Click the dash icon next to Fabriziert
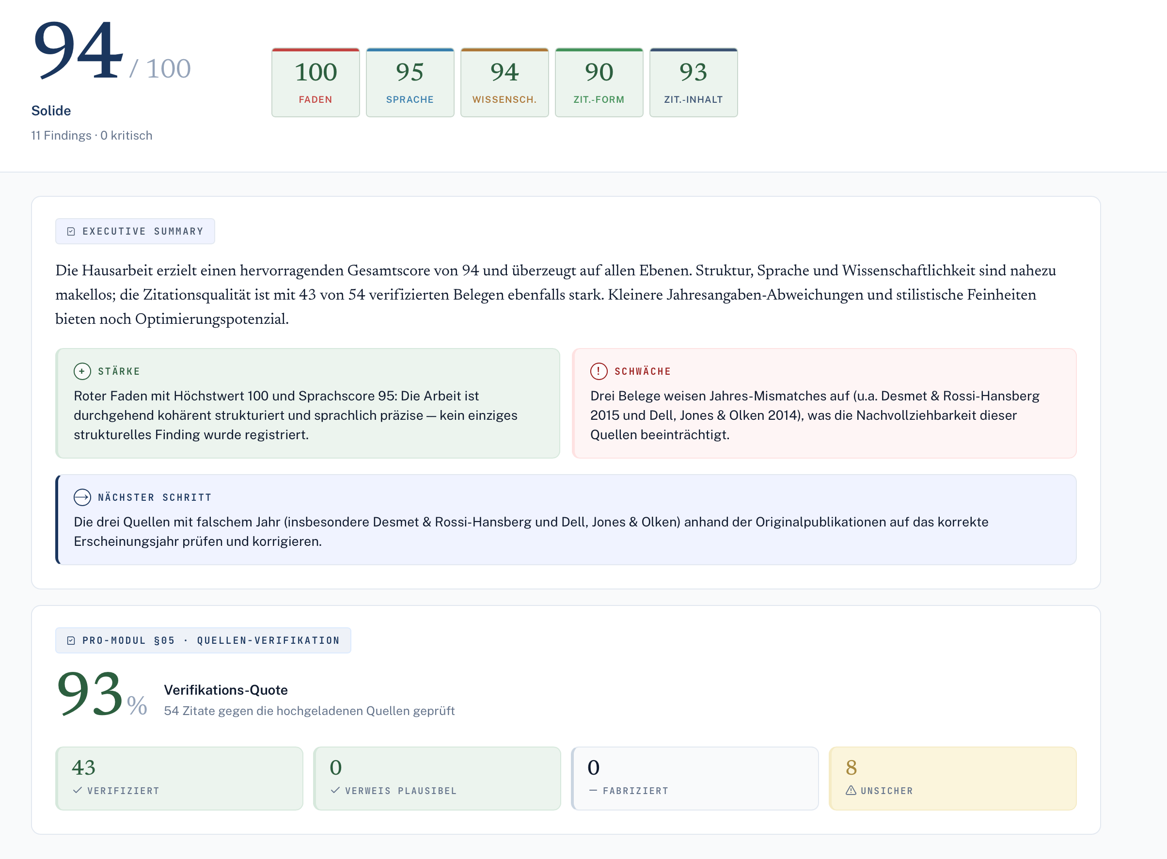The image size is (1167, 859). click(x=593, y=790)
